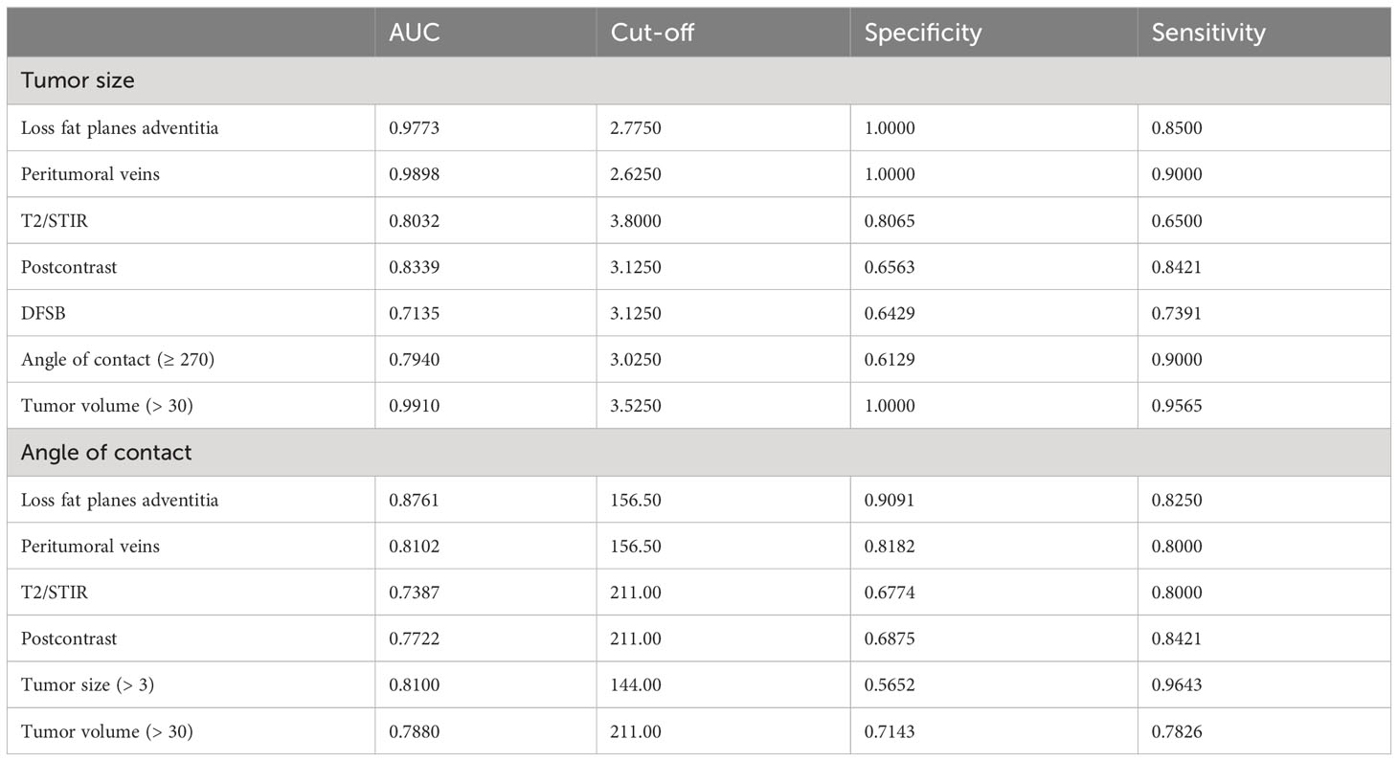Click the last row's Tumor volume (> 30) label

106,732
